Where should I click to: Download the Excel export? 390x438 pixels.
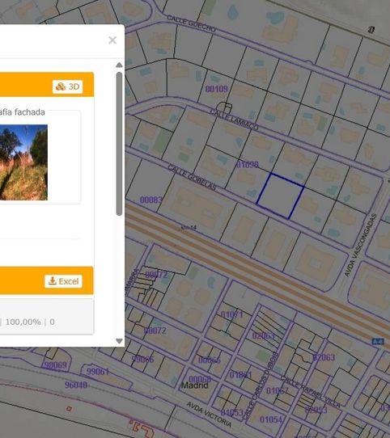click(63, 281)
